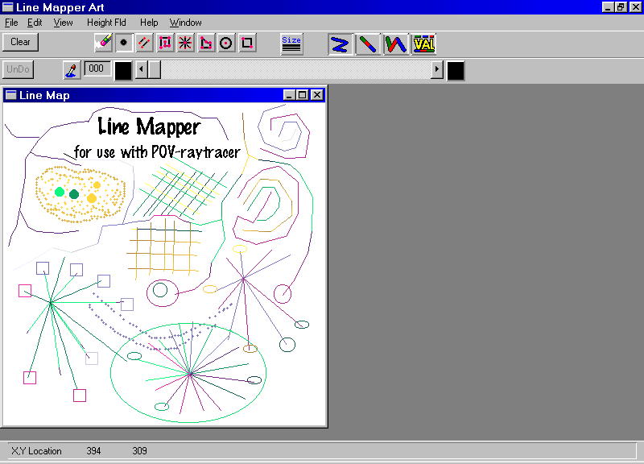Minimize the Line Mapper Art main window
This screenshot has height=464, width=644.
608,7
